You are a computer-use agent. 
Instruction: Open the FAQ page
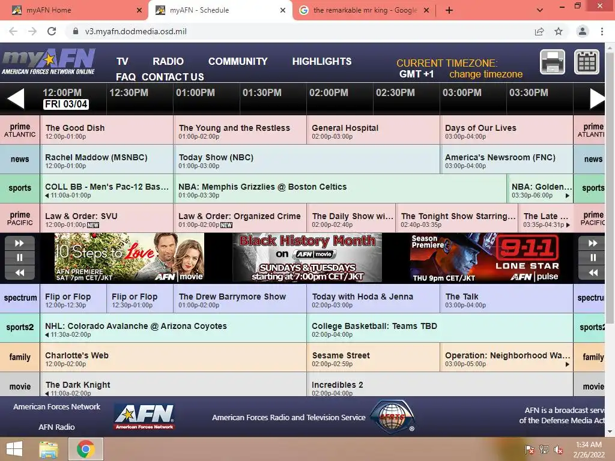126,77
